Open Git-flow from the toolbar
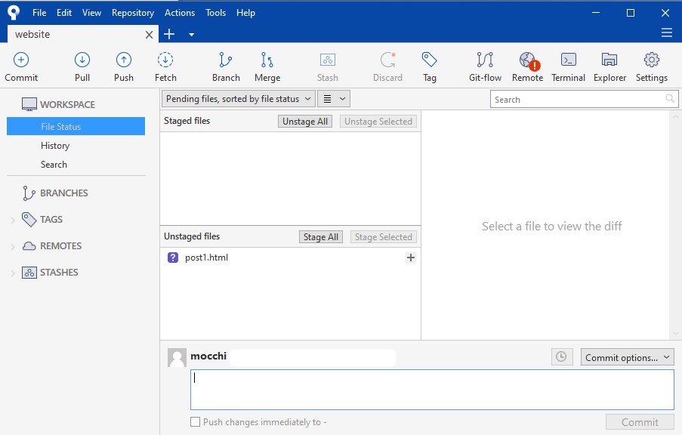The height and width of the screenshot is (435, 682). pyautogui.click(x=485, y=66)
